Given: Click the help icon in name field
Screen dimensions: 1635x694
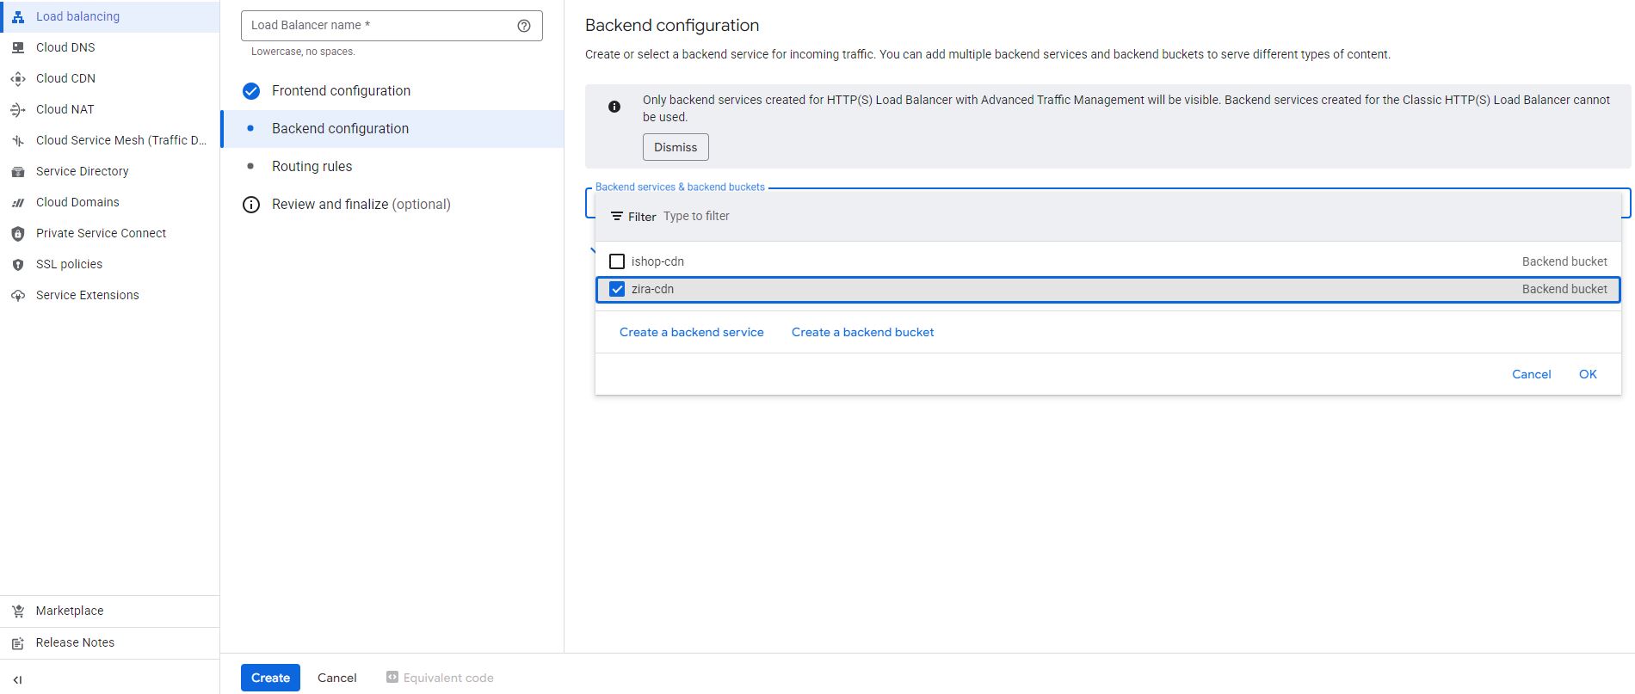Looking at the screenshot, I should pyautogui.click(x=523, y=26).
